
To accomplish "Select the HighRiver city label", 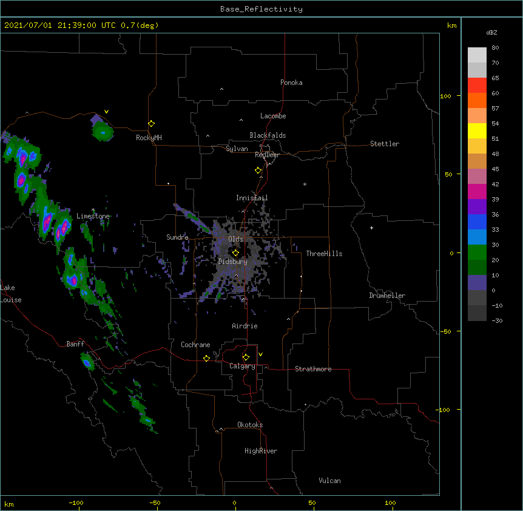I will coord(261,451).
